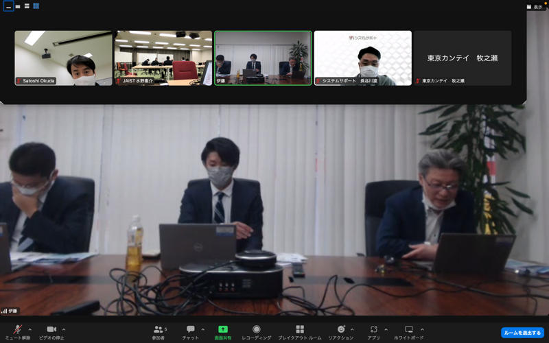
Task: Click 東京カンテイ 牧之瀬 small name label
Action: click(441, 81)
